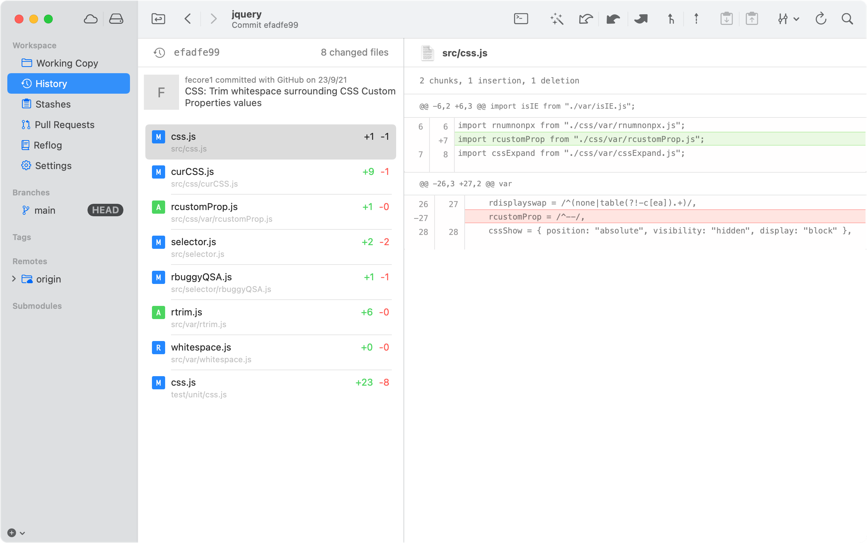Switch to the Working Copy view
Image resolution: width=867 pixels, height=543 pixels.
[67, 63]
